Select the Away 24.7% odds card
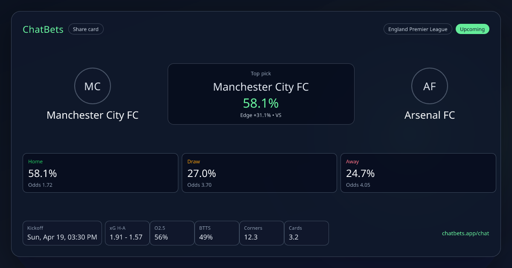Screen dimensions: 512x268 (418, 173)
